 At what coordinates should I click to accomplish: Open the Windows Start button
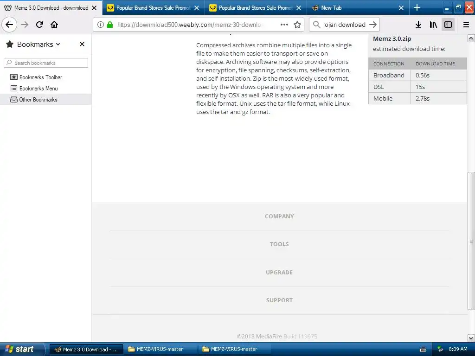click(21, 349)
